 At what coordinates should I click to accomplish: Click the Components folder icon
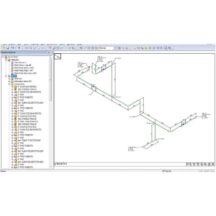(x=12, y=84)
